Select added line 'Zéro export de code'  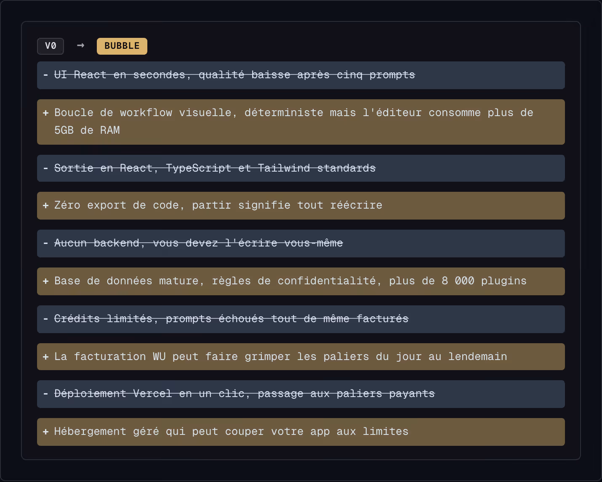(x=301, y=206)
